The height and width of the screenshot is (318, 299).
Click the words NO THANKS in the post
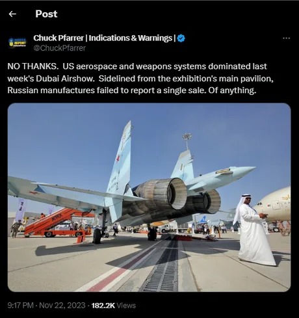coord(32,66)
